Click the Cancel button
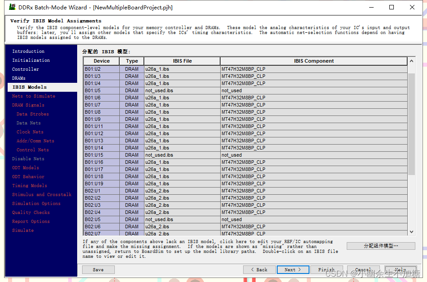The image size is (427, 282). pos(363,270)
